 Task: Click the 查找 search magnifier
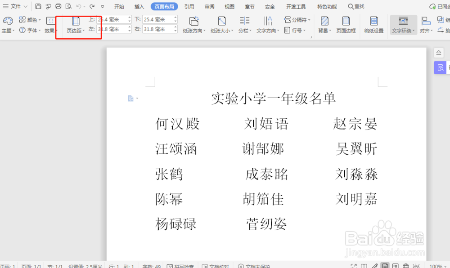click(351, 6)
